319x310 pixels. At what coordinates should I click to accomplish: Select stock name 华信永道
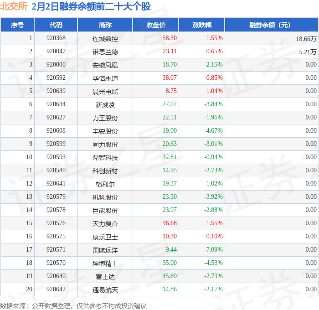click(x=105, y=78)
